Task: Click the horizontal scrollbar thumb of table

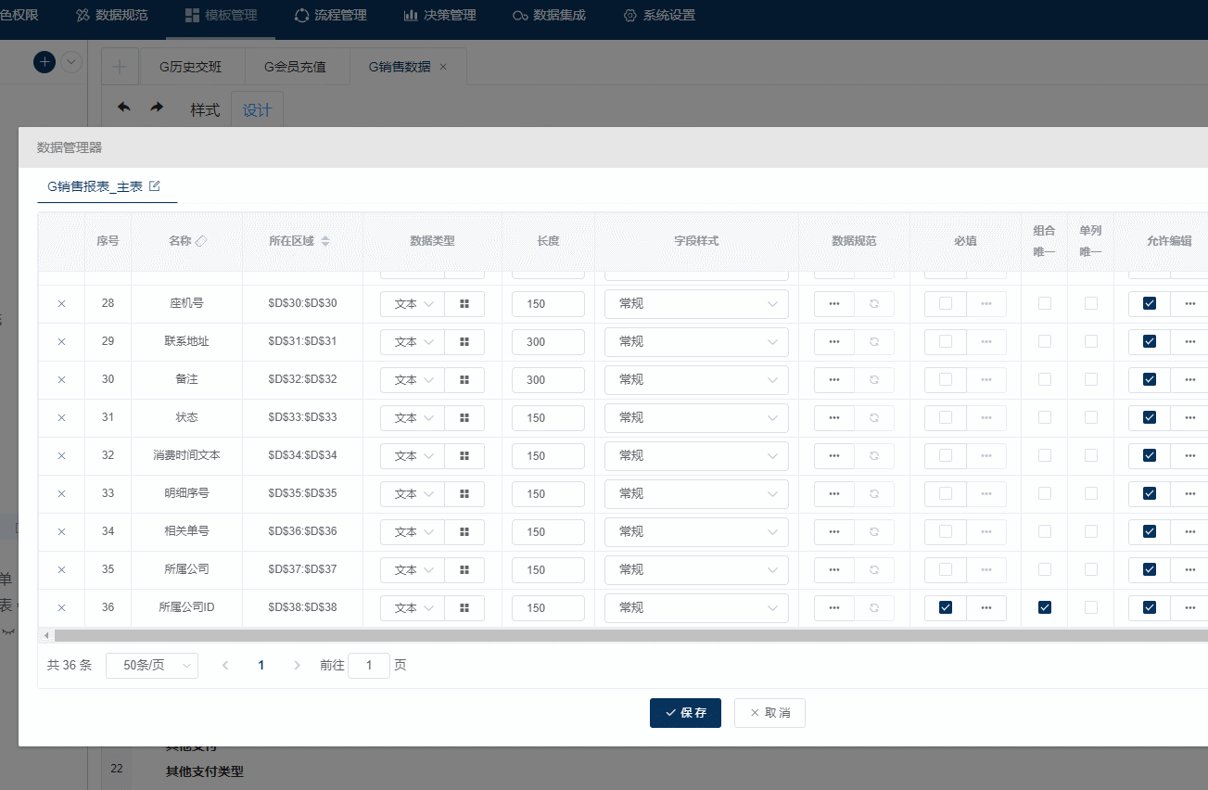Action: 630,636
